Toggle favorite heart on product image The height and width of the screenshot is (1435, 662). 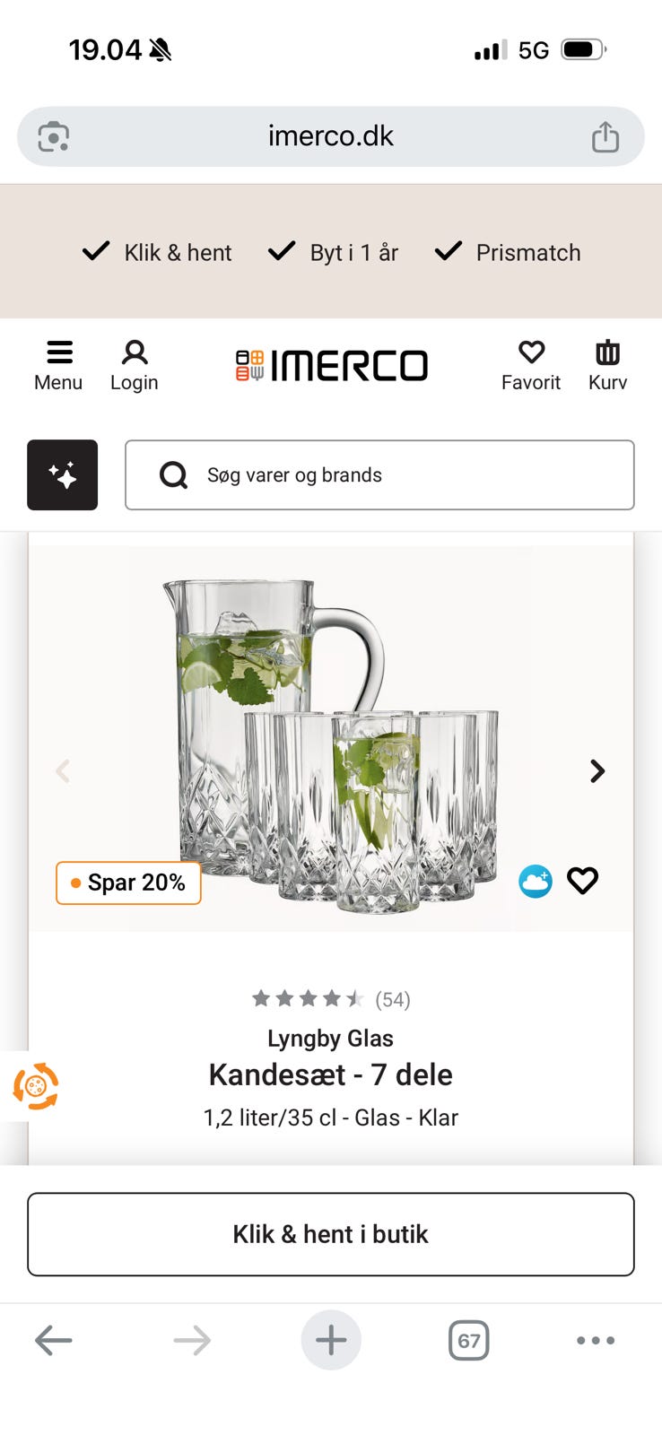tap(583, 882)
